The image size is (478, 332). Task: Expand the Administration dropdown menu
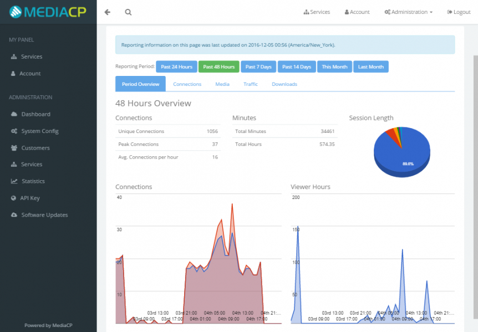409,12
